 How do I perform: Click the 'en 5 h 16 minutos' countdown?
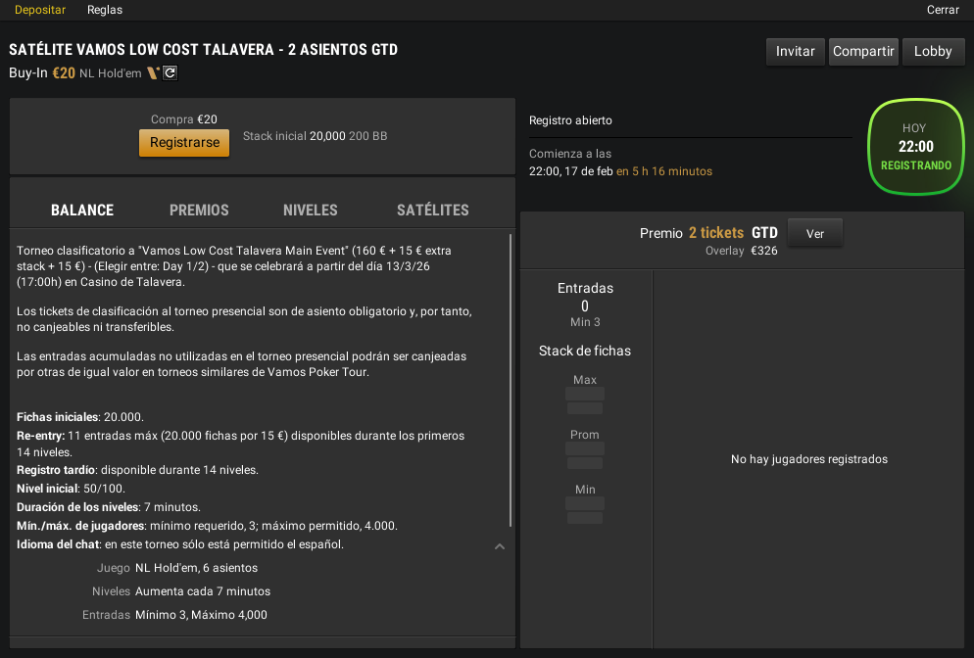click(x=664, y=171)
